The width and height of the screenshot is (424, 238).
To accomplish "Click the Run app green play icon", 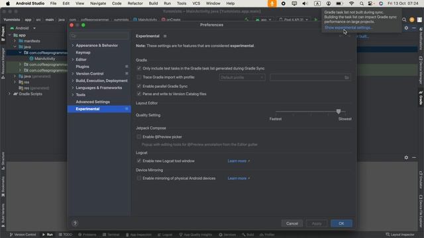I will (x=315, y=20).
